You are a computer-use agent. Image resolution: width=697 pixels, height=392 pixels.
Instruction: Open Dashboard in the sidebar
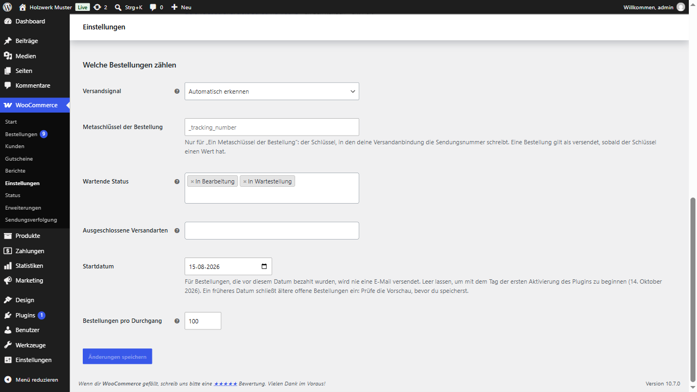tap(35, 21)
